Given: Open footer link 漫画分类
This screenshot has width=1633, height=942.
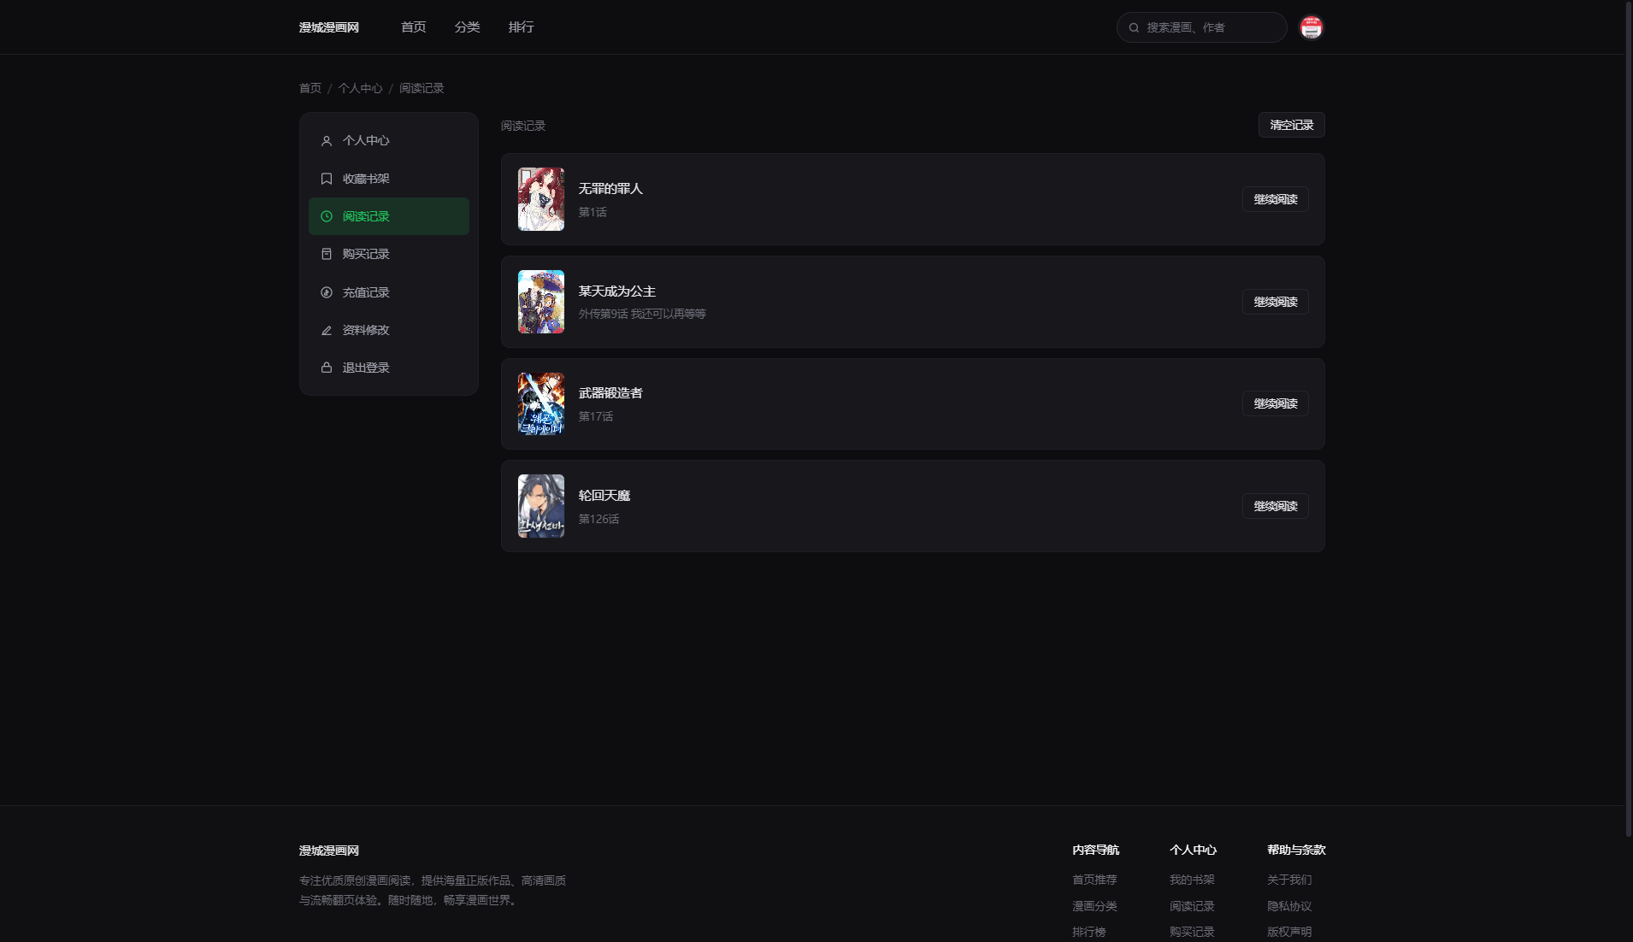Looking at the screenshot, I should tap(1094, 906).
